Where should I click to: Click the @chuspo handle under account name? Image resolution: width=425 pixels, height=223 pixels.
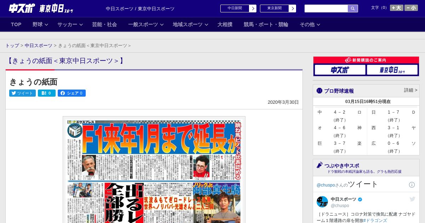click(340, 206)
